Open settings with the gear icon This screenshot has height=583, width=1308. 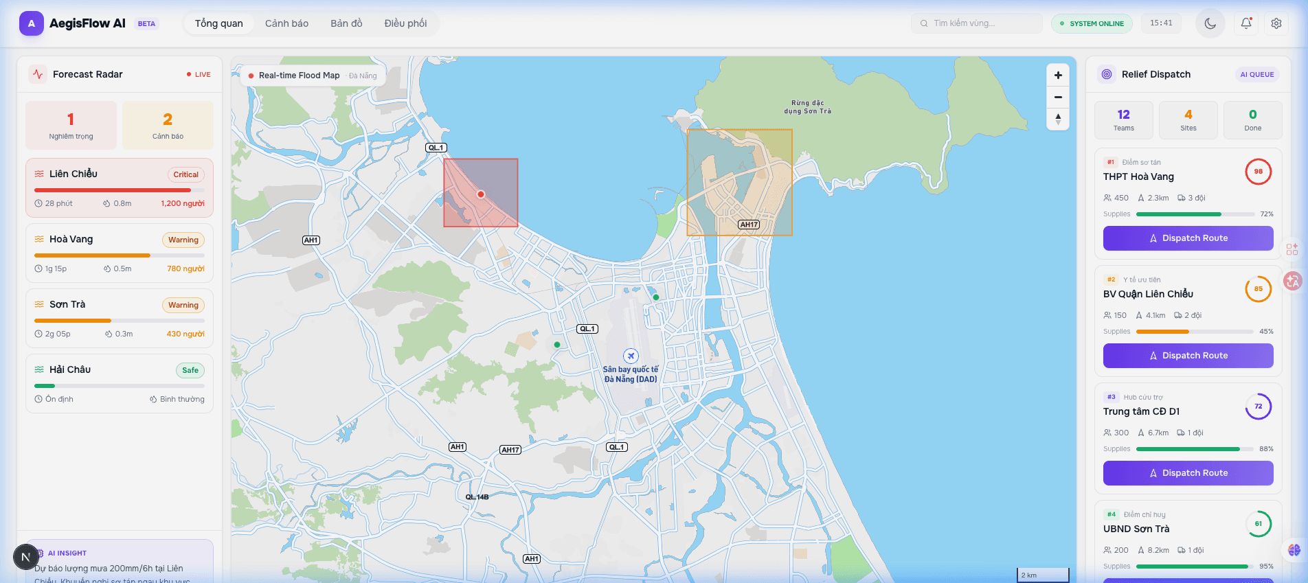[1276, 23]
